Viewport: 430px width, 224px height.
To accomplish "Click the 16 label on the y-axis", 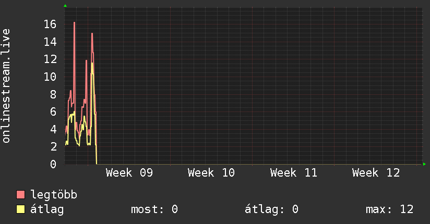I will 50,24.
